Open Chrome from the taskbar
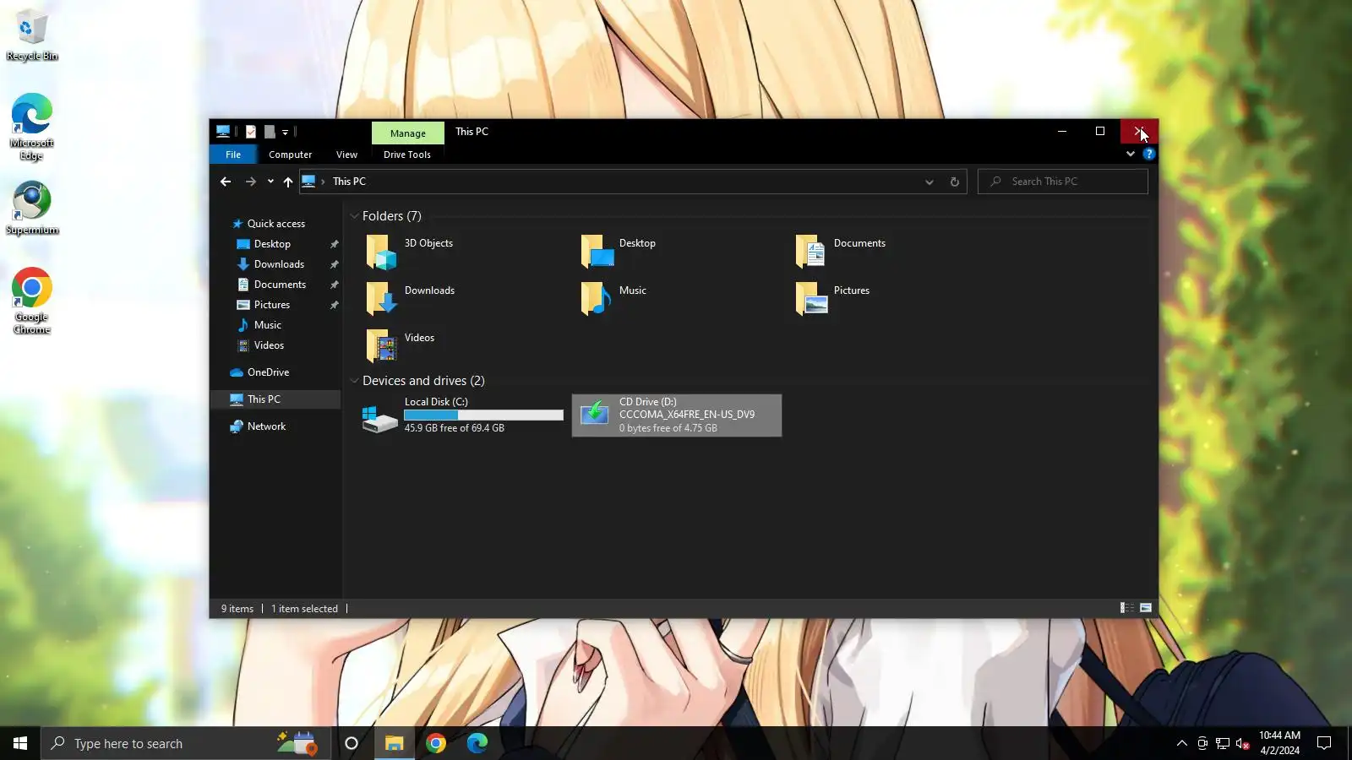 (x=436, y=743)
